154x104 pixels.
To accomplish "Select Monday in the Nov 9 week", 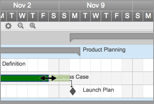I will (x=75, y=16).
